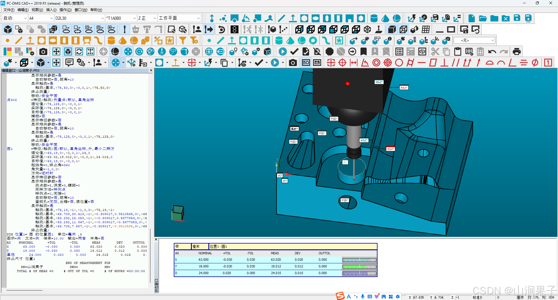Click the 圆1 feature name in the editor
This screenshot has width=558, height=300.
[10, 149]
